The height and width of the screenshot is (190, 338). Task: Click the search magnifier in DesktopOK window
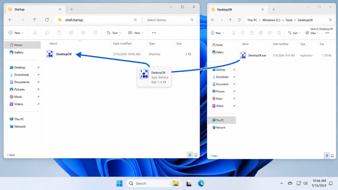point(330,20)
